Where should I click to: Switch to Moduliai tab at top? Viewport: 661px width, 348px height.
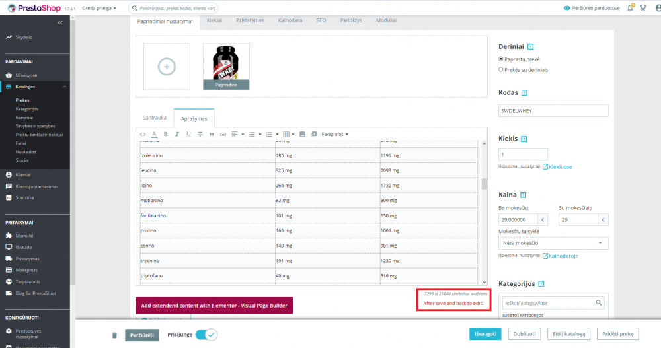click(x=386, y=20)
